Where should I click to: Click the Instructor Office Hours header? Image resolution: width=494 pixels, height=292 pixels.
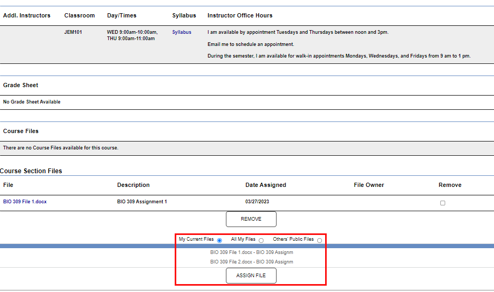click(240, 15)
